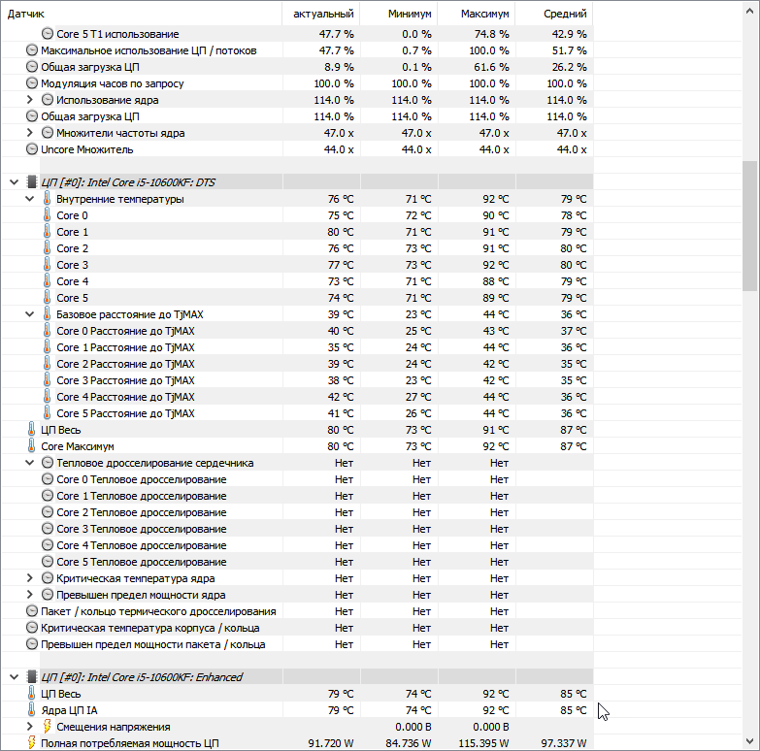This screenshot has height=751, width=760.
Task: Click thermometer icon of Core 0 Расстояние до TjMAX
Action: (x=47, y=331)
